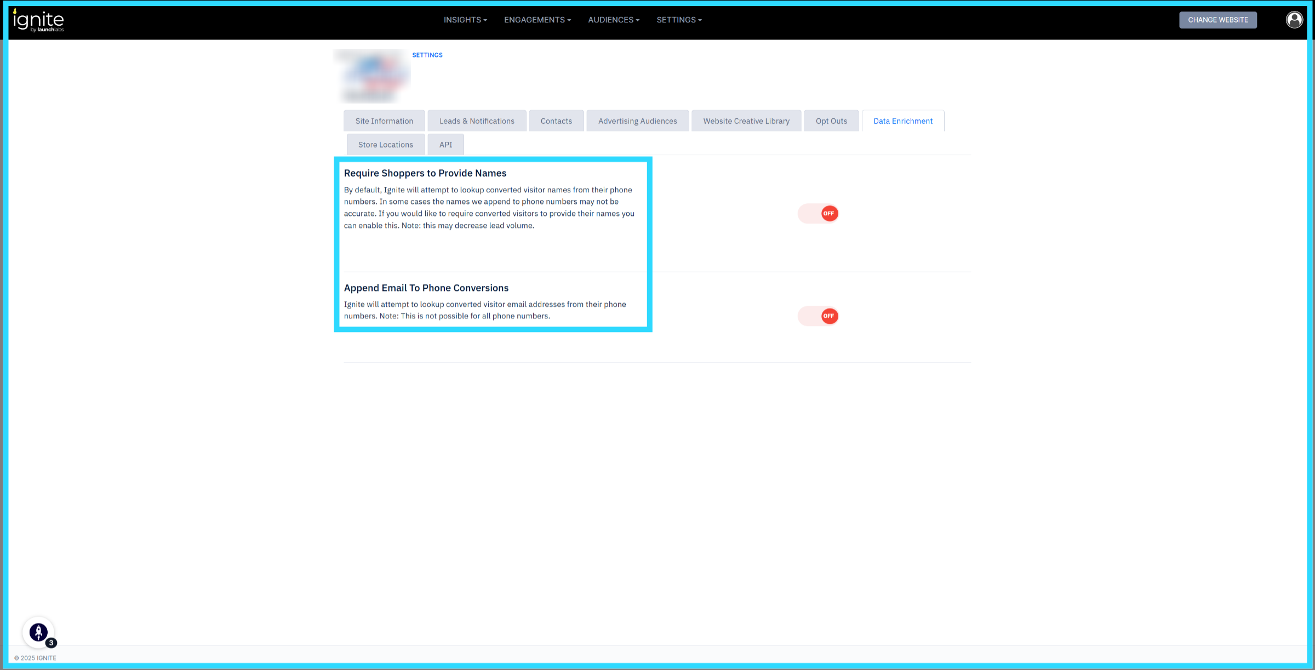Open the Audiences dropdown menu
The width and height of the screenshot is (1315, 670).
tap(614, 20)
